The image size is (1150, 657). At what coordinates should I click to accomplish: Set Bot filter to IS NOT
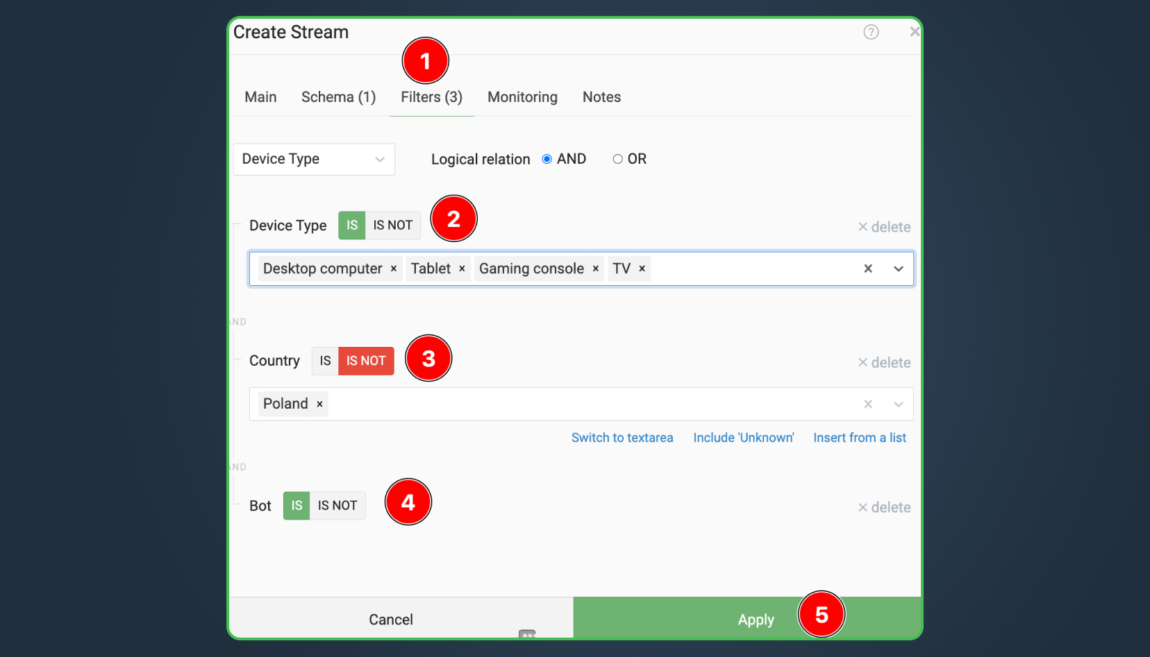337,506
